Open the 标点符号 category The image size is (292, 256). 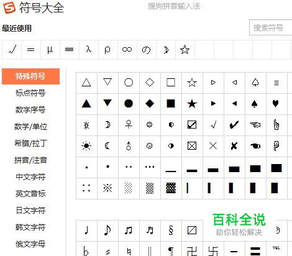pos(30,93)
